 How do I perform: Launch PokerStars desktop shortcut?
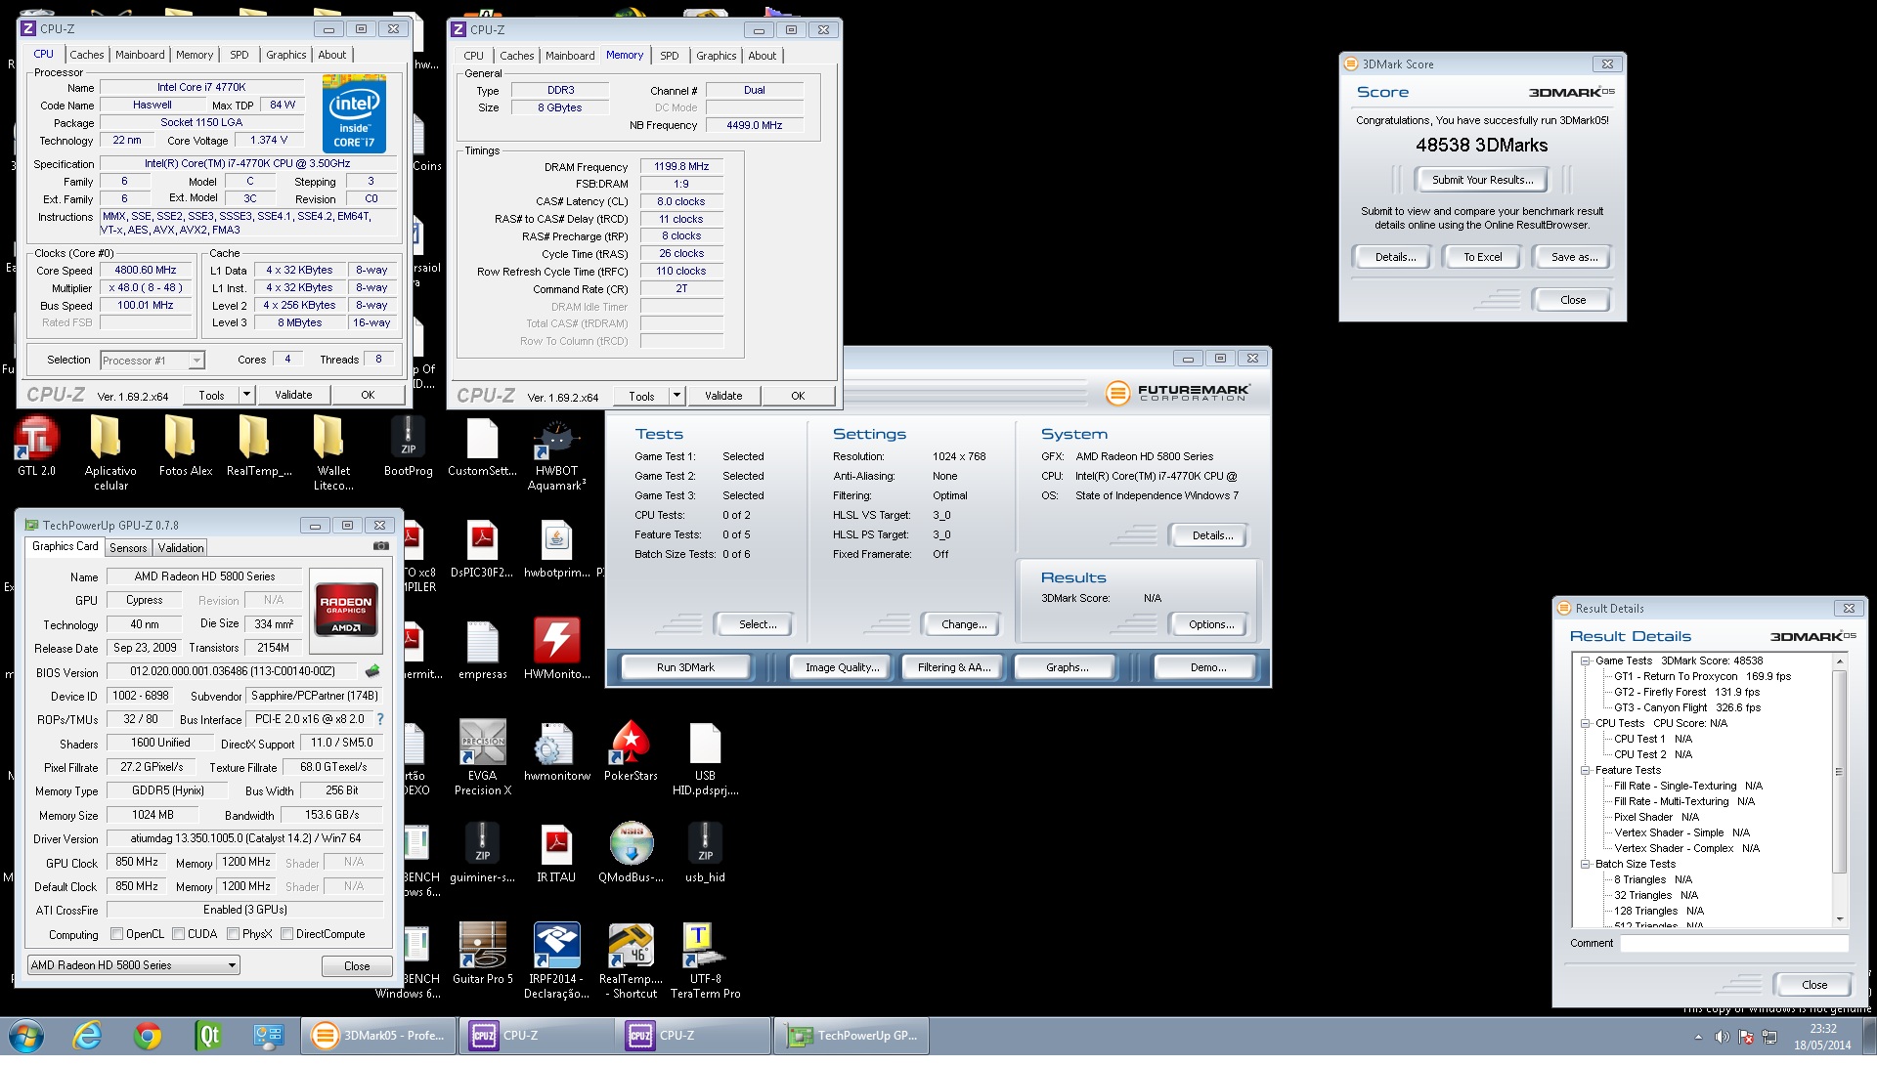[x=631, y=751]
